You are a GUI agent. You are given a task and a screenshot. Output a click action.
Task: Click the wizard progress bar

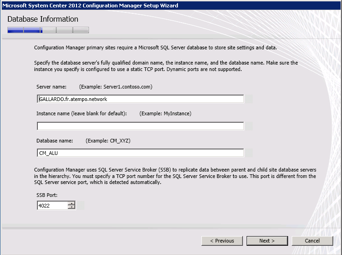tap(48, 30)
